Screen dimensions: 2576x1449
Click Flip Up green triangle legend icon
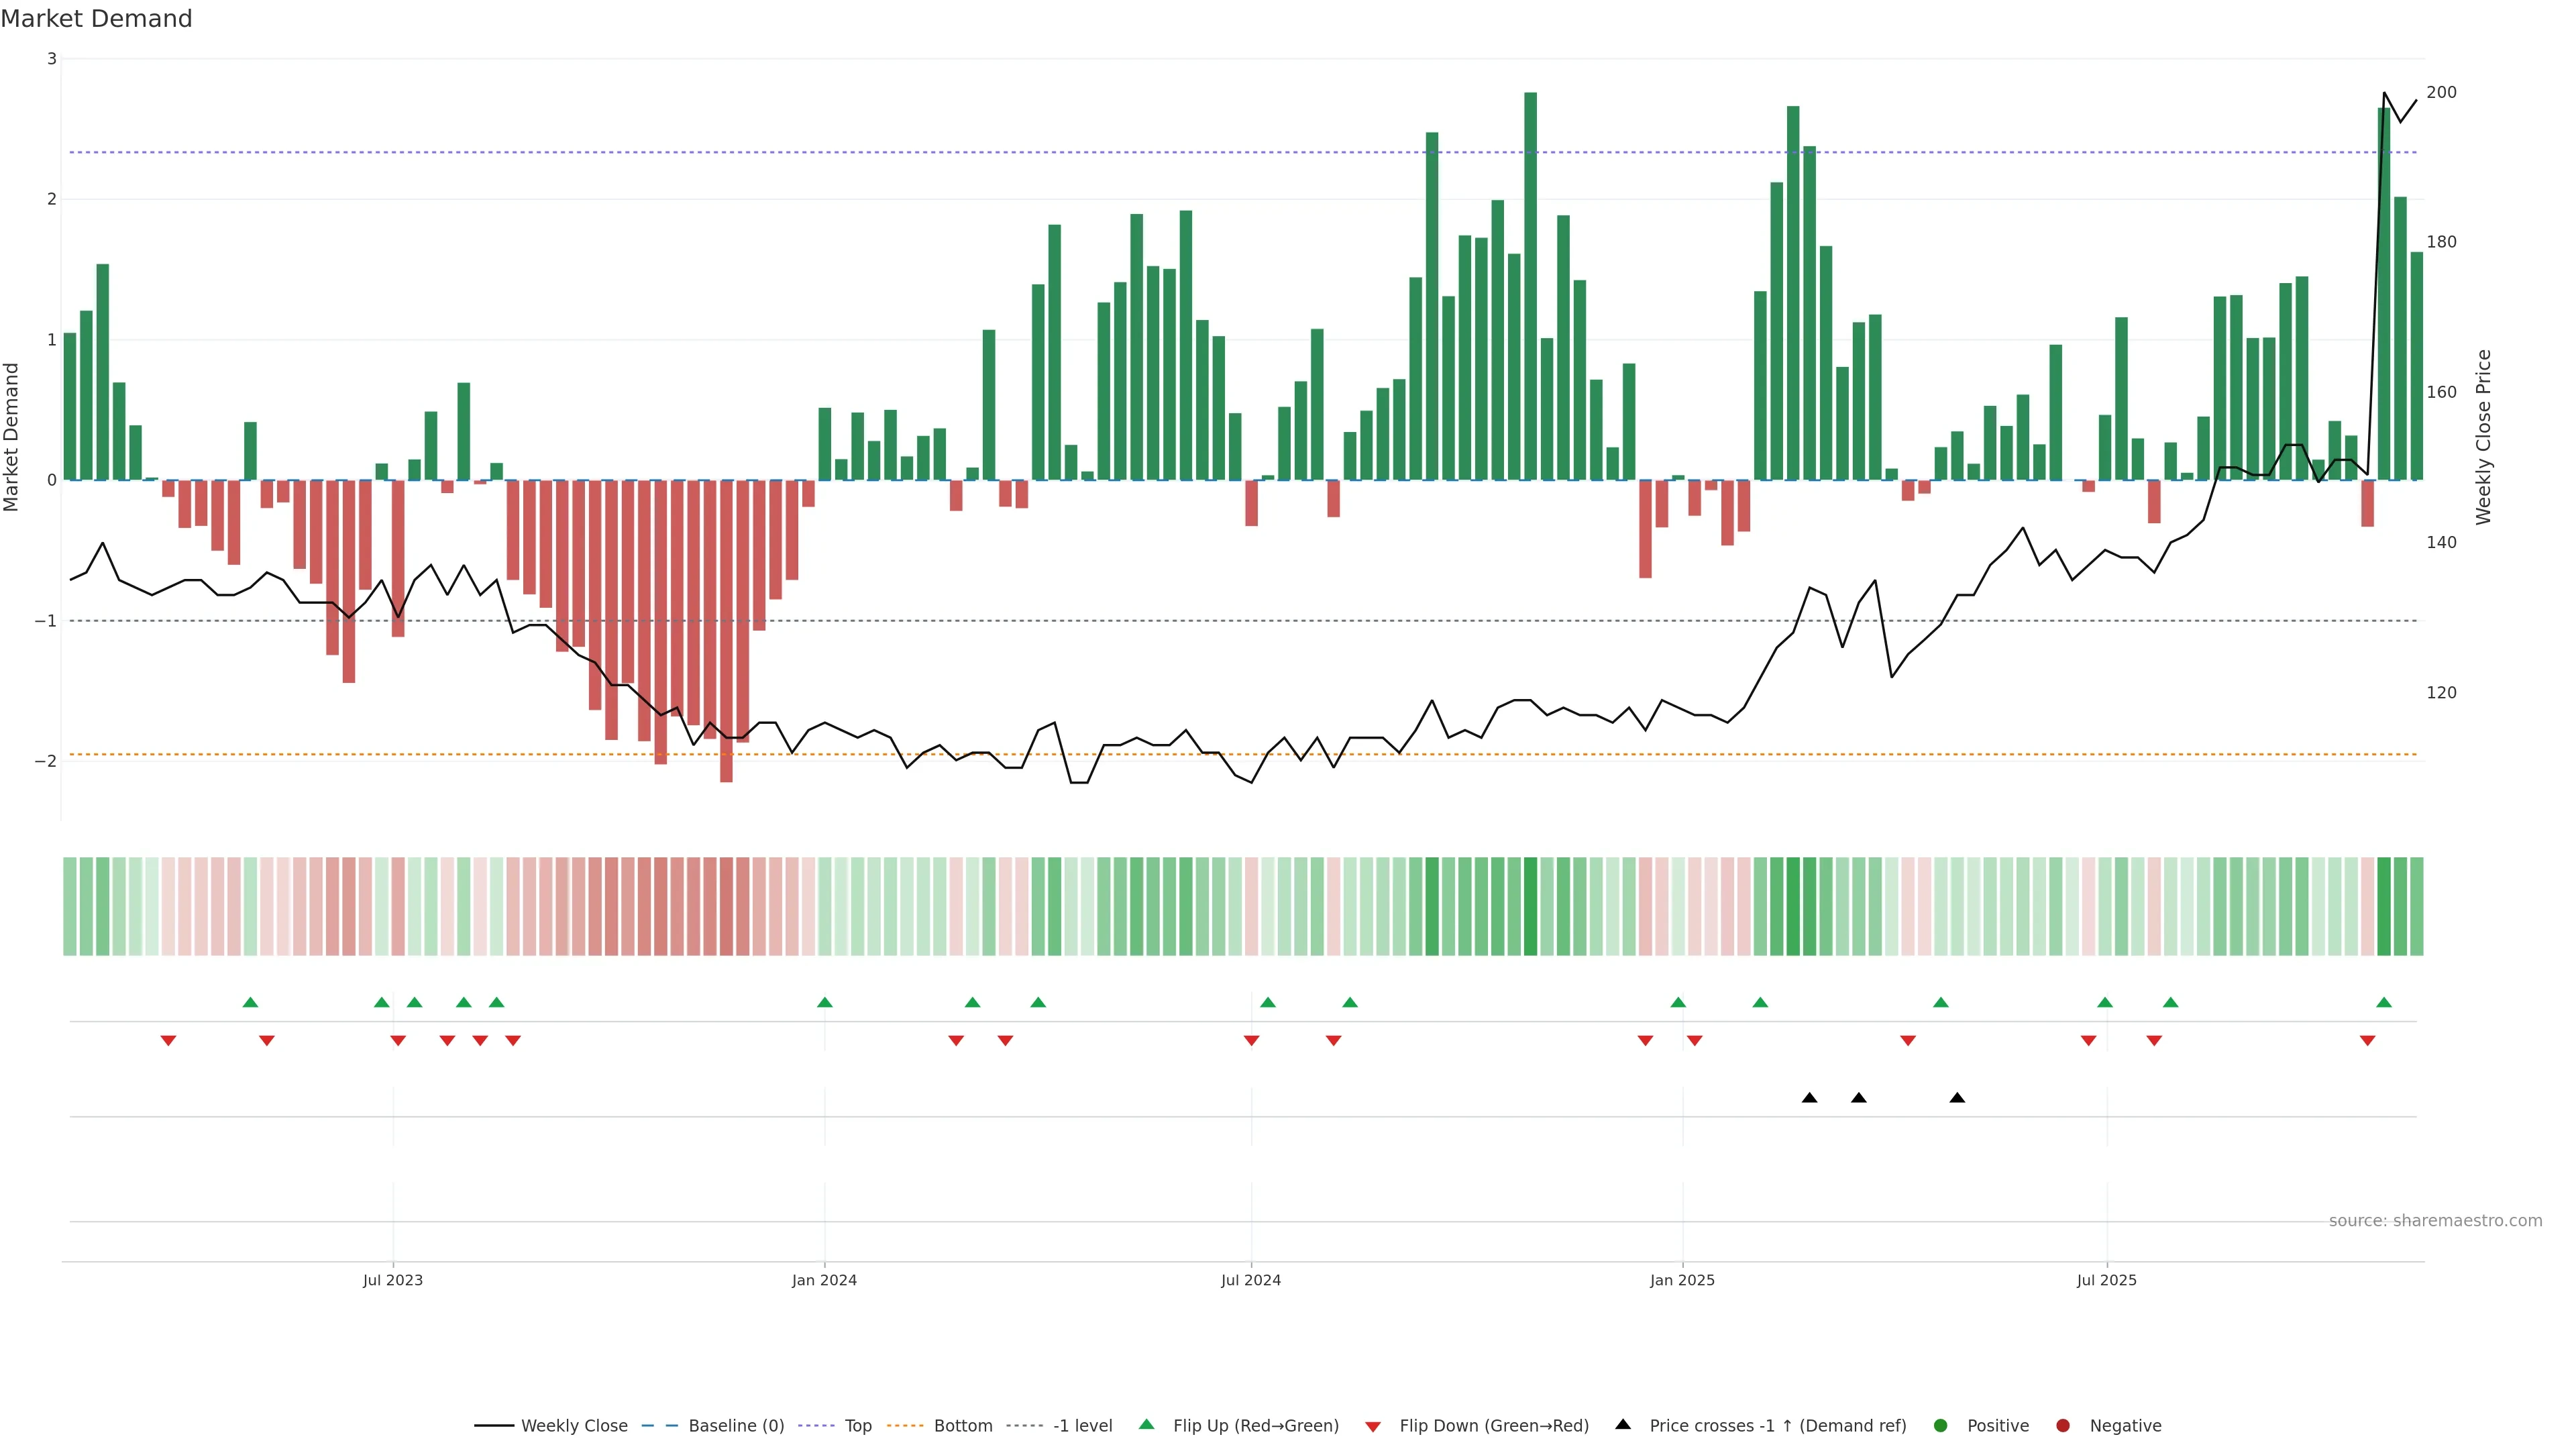[x=1147, y=1425]
